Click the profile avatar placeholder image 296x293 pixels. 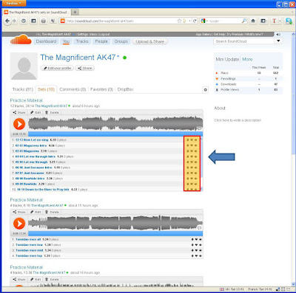click(24, 66)
